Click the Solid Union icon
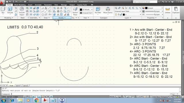This screenshot has width=184, height=103. (31, 8)
